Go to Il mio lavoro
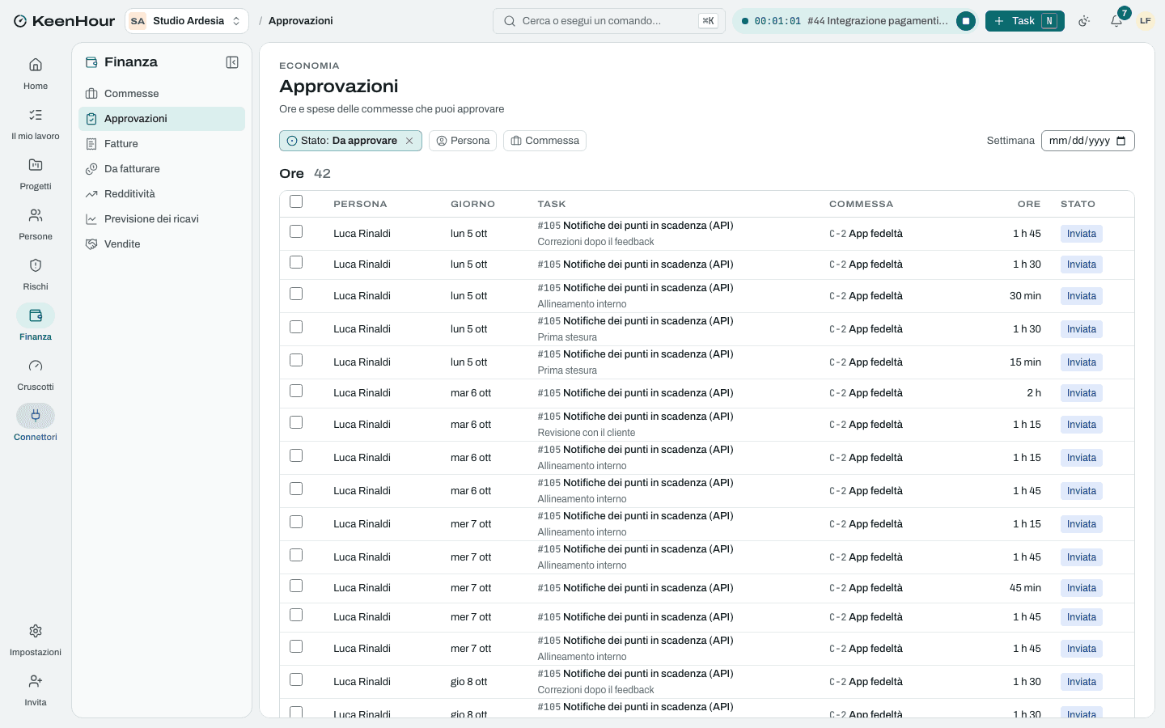 click(x=36, y=124)
